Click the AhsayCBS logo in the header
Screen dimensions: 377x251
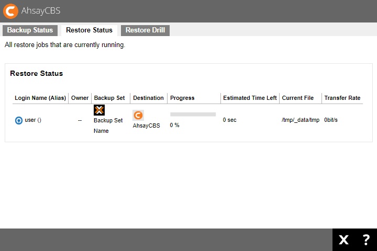pyautogui.click(x=10, y=11)
